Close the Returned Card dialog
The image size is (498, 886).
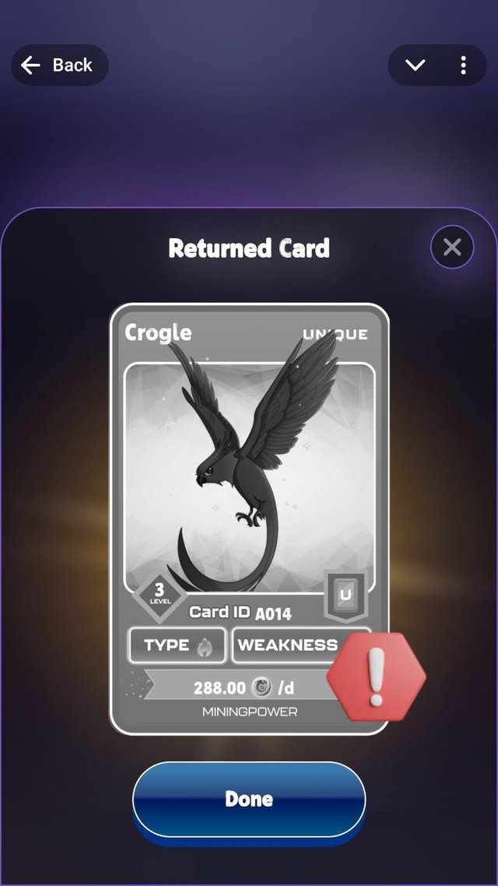tap(451, 247)
